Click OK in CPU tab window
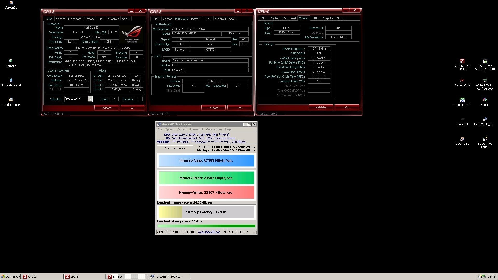 pyautogui.click(x=133, y=108)
